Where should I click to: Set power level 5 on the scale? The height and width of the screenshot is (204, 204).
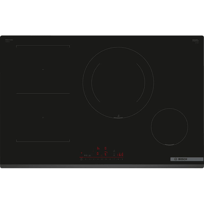pyautogui.click(x=106, y=159)
